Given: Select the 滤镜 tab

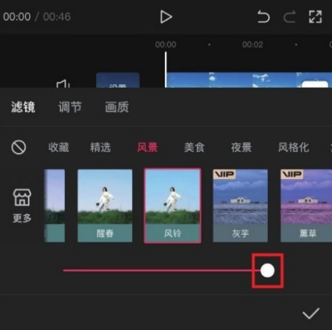Looking at the screenshot, I should 23,107.
